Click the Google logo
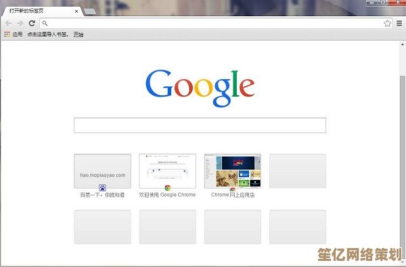 [x=200, y=89]
